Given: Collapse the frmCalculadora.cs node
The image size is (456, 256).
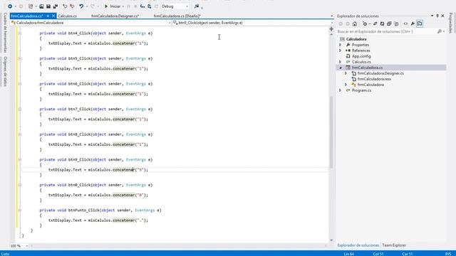Looking at the screenshot, I should (x=341, y=68).
